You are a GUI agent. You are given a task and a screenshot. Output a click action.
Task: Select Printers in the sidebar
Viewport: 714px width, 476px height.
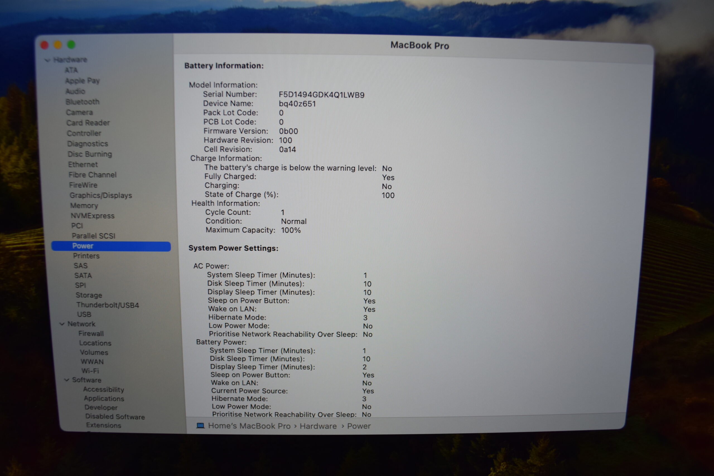click(x=86, y=256)
